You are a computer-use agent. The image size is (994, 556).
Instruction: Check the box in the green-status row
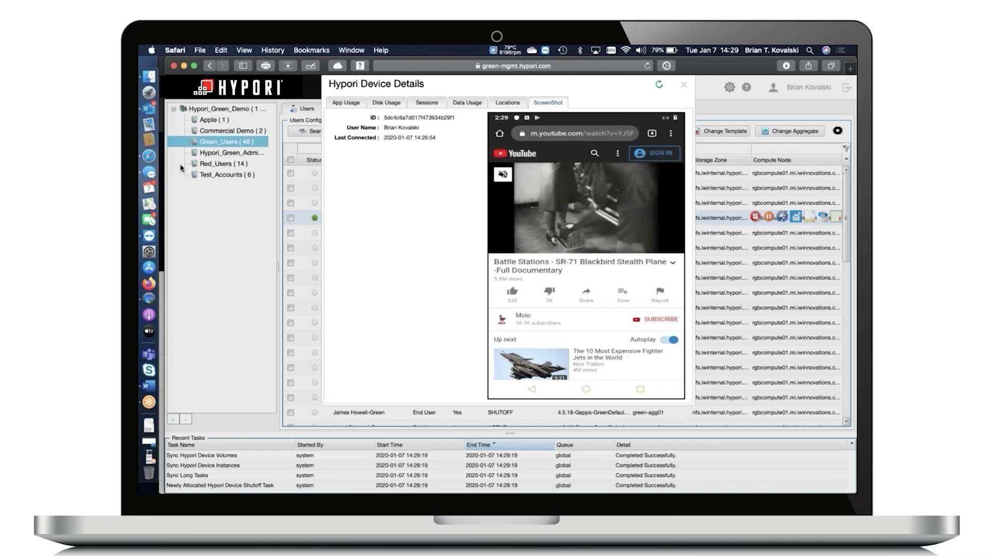(x=291, y=218)
